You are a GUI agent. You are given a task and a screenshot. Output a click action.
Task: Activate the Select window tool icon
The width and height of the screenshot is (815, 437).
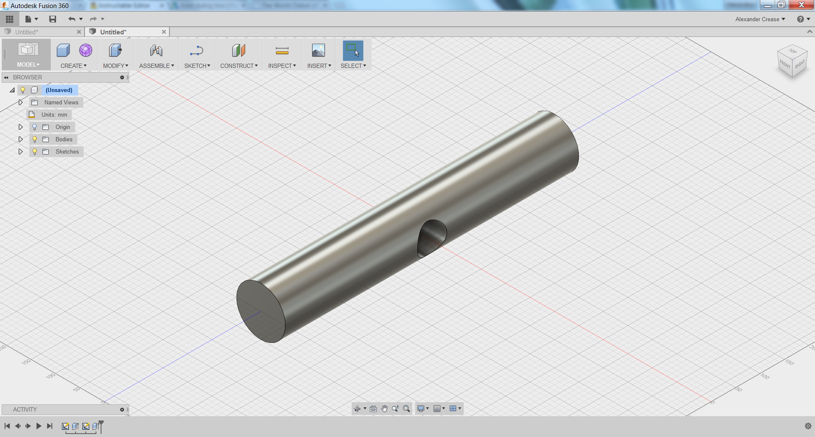[x=353, y=50]
